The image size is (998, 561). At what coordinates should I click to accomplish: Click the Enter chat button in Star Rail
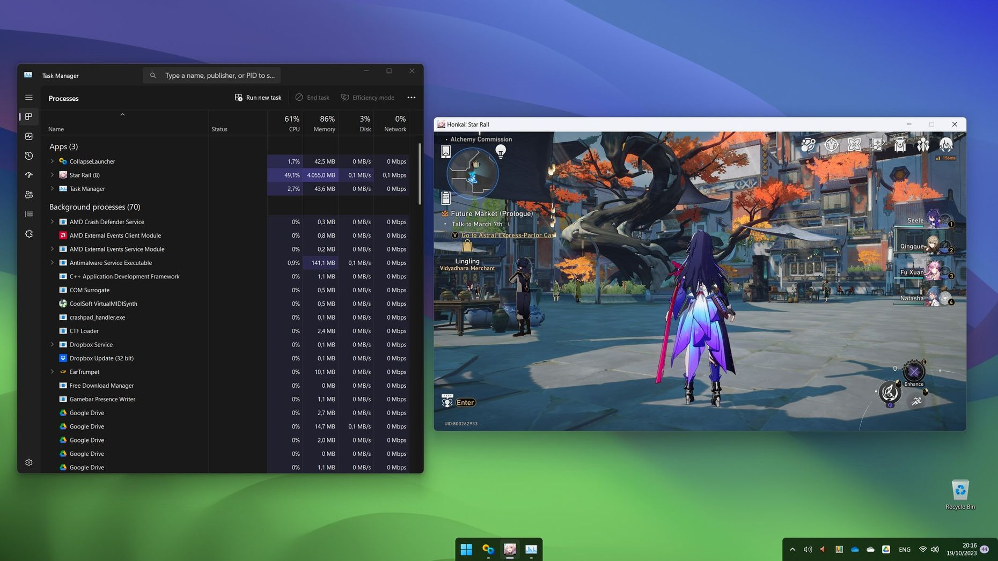tap(465, 402)
